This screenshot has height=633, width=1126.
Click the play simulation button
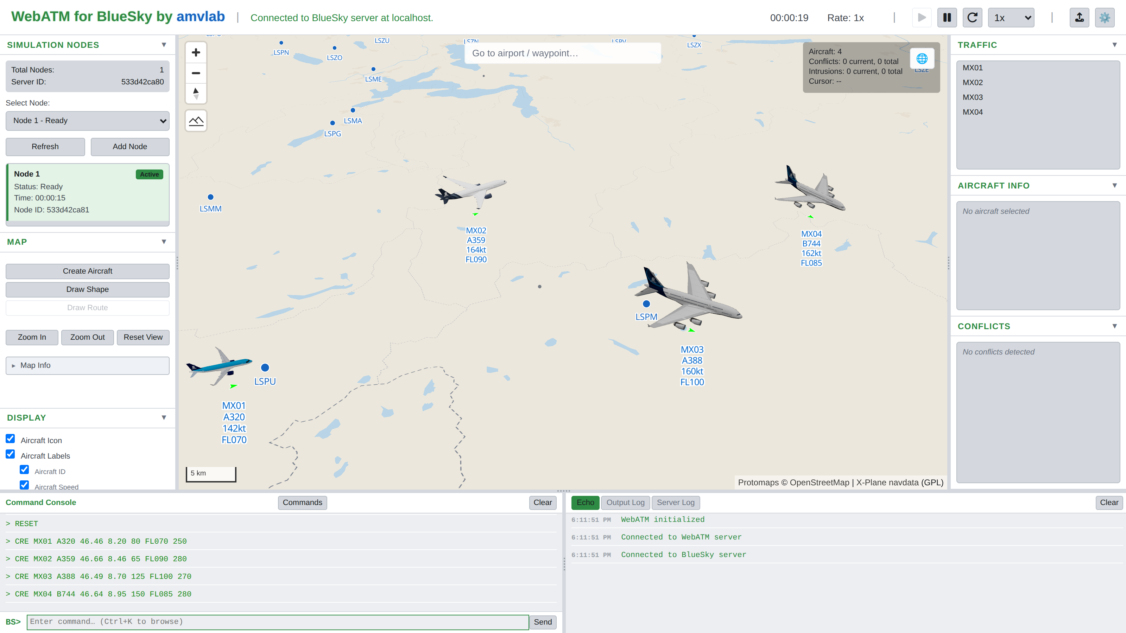(922, 18)
